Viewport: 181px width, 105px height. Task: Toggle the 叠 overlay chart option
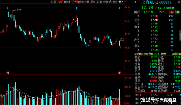pos(98,2)
